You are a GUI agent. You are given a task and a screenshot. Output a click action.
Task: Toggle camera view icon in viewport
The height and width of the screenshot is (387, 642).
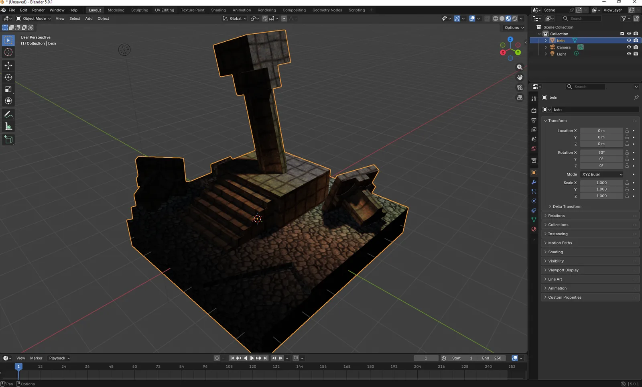(x=520, y=87)
